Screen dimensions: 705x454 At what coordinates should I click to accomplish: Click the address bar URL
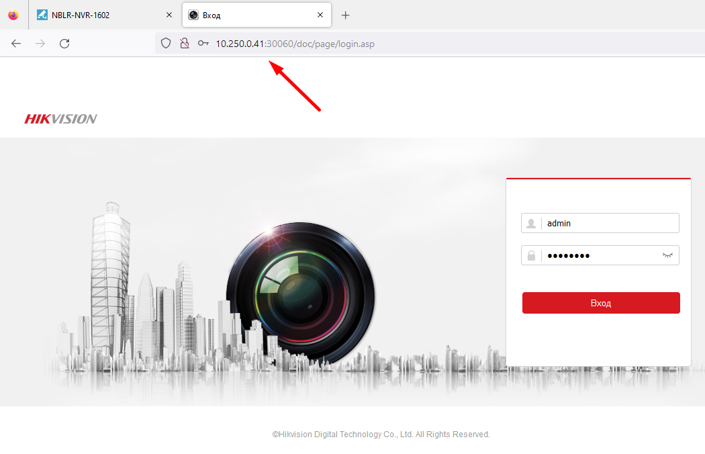pos(295,44)
